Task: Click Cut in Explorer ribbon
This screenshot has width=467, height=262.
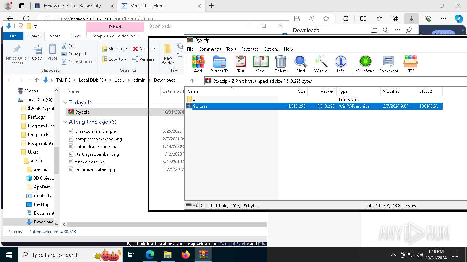Action: pyautogui.click(x=68, y=46)
